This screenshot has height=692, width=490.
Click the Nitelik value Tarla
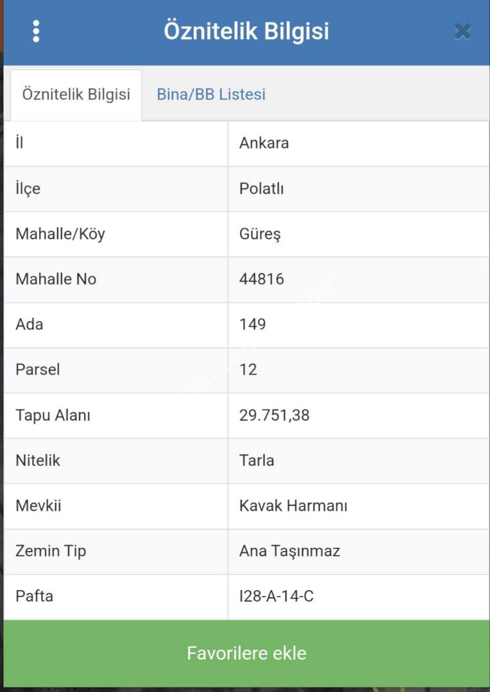[257, 460]
